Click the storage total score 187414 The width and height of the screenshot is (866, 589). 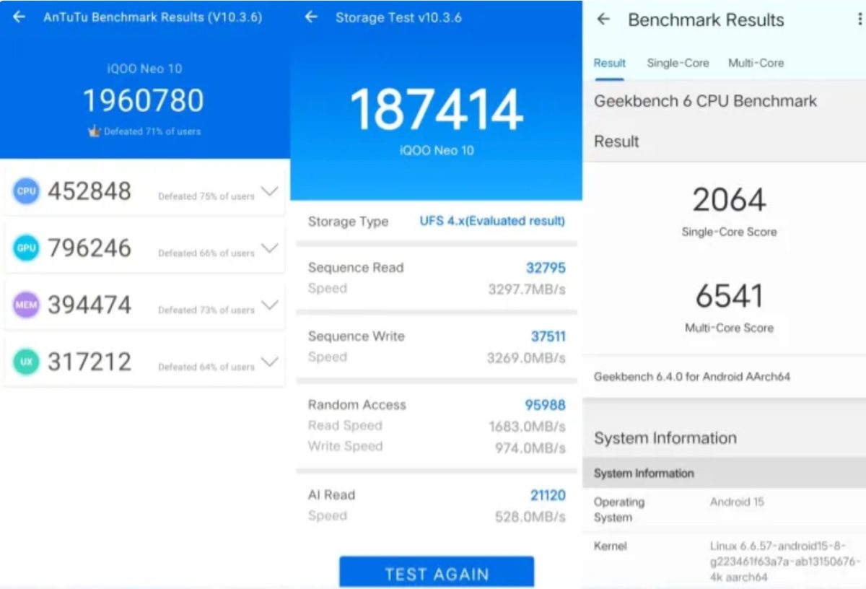436,109
